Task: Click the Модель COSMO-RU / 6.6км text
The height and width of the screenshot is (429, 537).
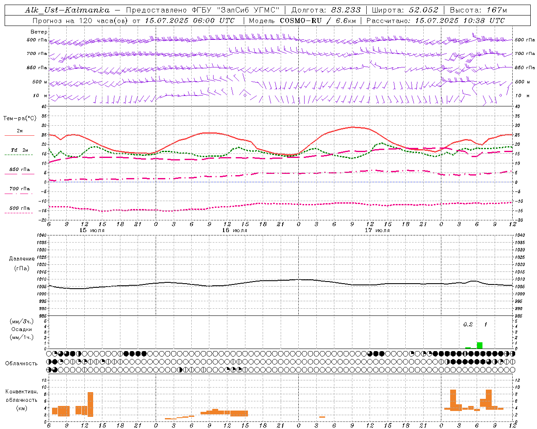Action: (x=302, y=21)
